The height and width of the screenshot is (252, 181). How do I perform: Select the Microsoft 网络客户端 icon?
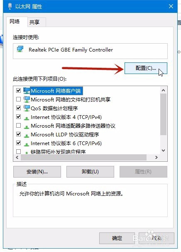27,91
